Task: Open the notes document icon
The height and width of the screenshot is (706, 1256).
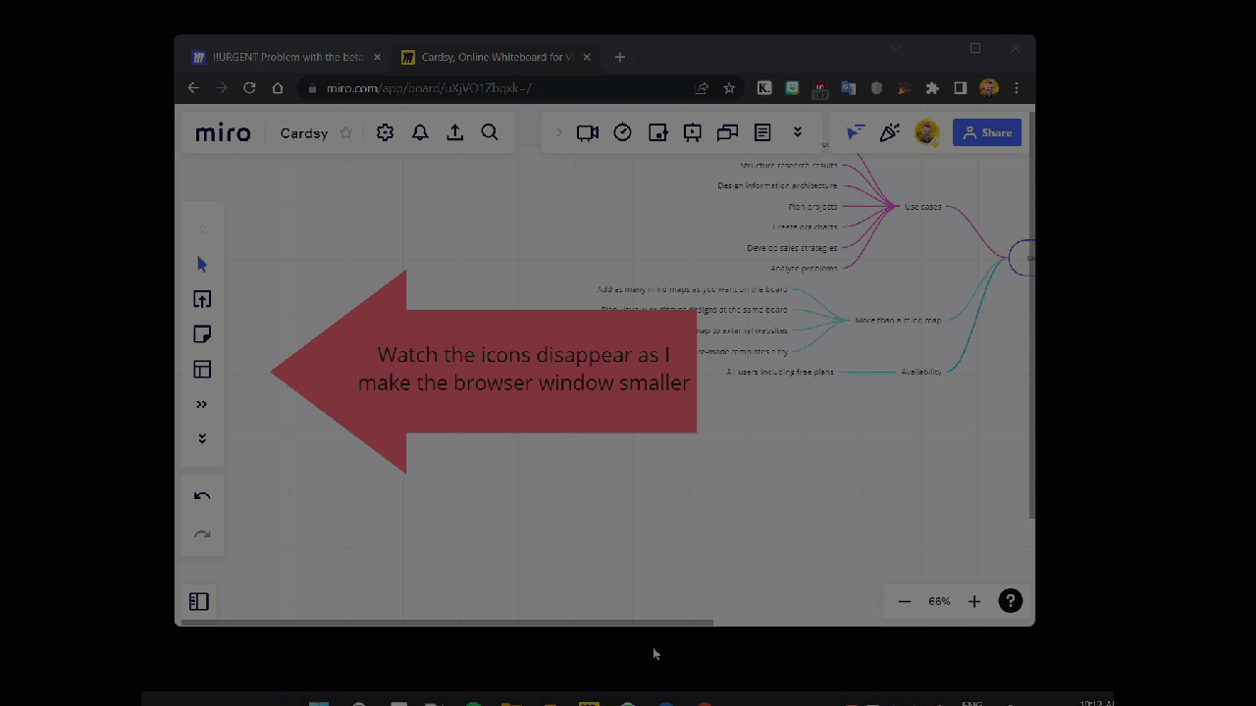Action: click(x=762, y=132)
